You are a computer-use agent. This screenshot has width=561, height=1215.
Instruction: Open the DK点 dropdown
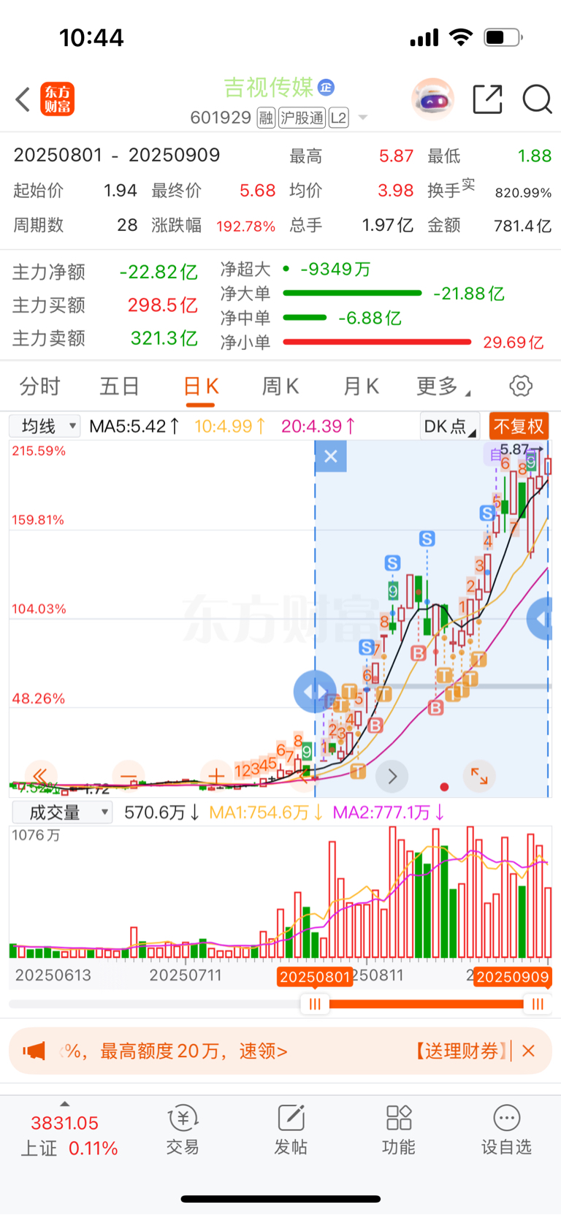pyautogui.click(x=450, y=426)
